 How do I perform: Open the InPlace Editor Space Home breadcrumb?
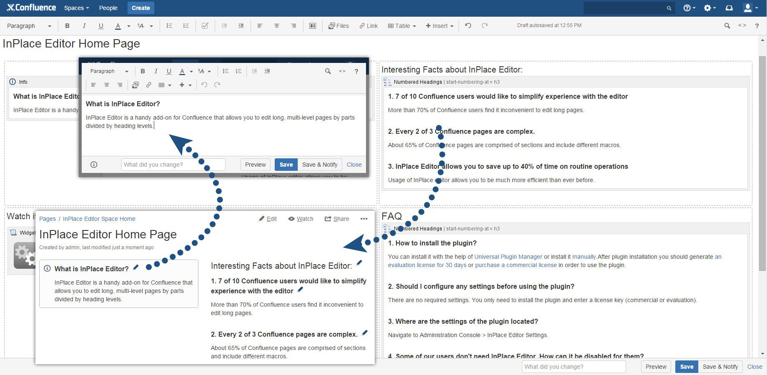[x=99, y=219]
